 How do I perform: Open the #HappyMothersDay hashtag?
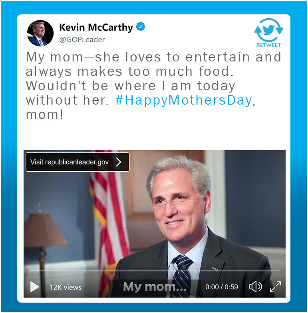pyautogui.click(x=183, y=100)
